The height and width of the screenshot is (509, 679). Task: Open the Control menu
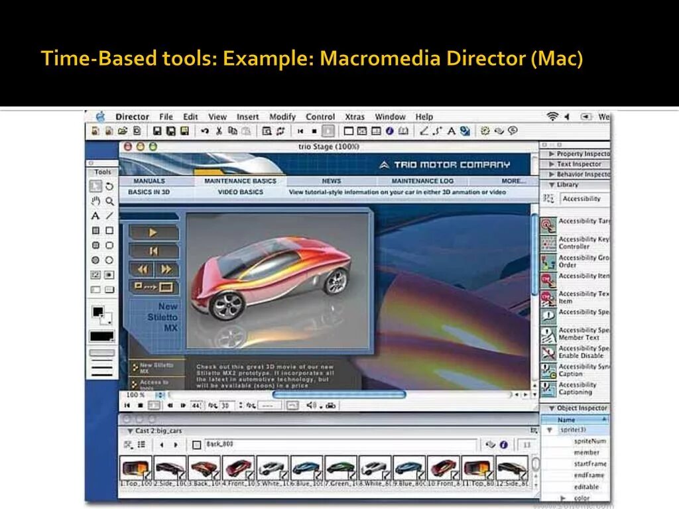320,117
